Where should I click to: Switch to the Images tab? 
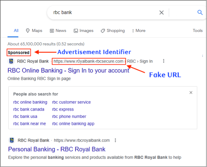coord(83,31)
